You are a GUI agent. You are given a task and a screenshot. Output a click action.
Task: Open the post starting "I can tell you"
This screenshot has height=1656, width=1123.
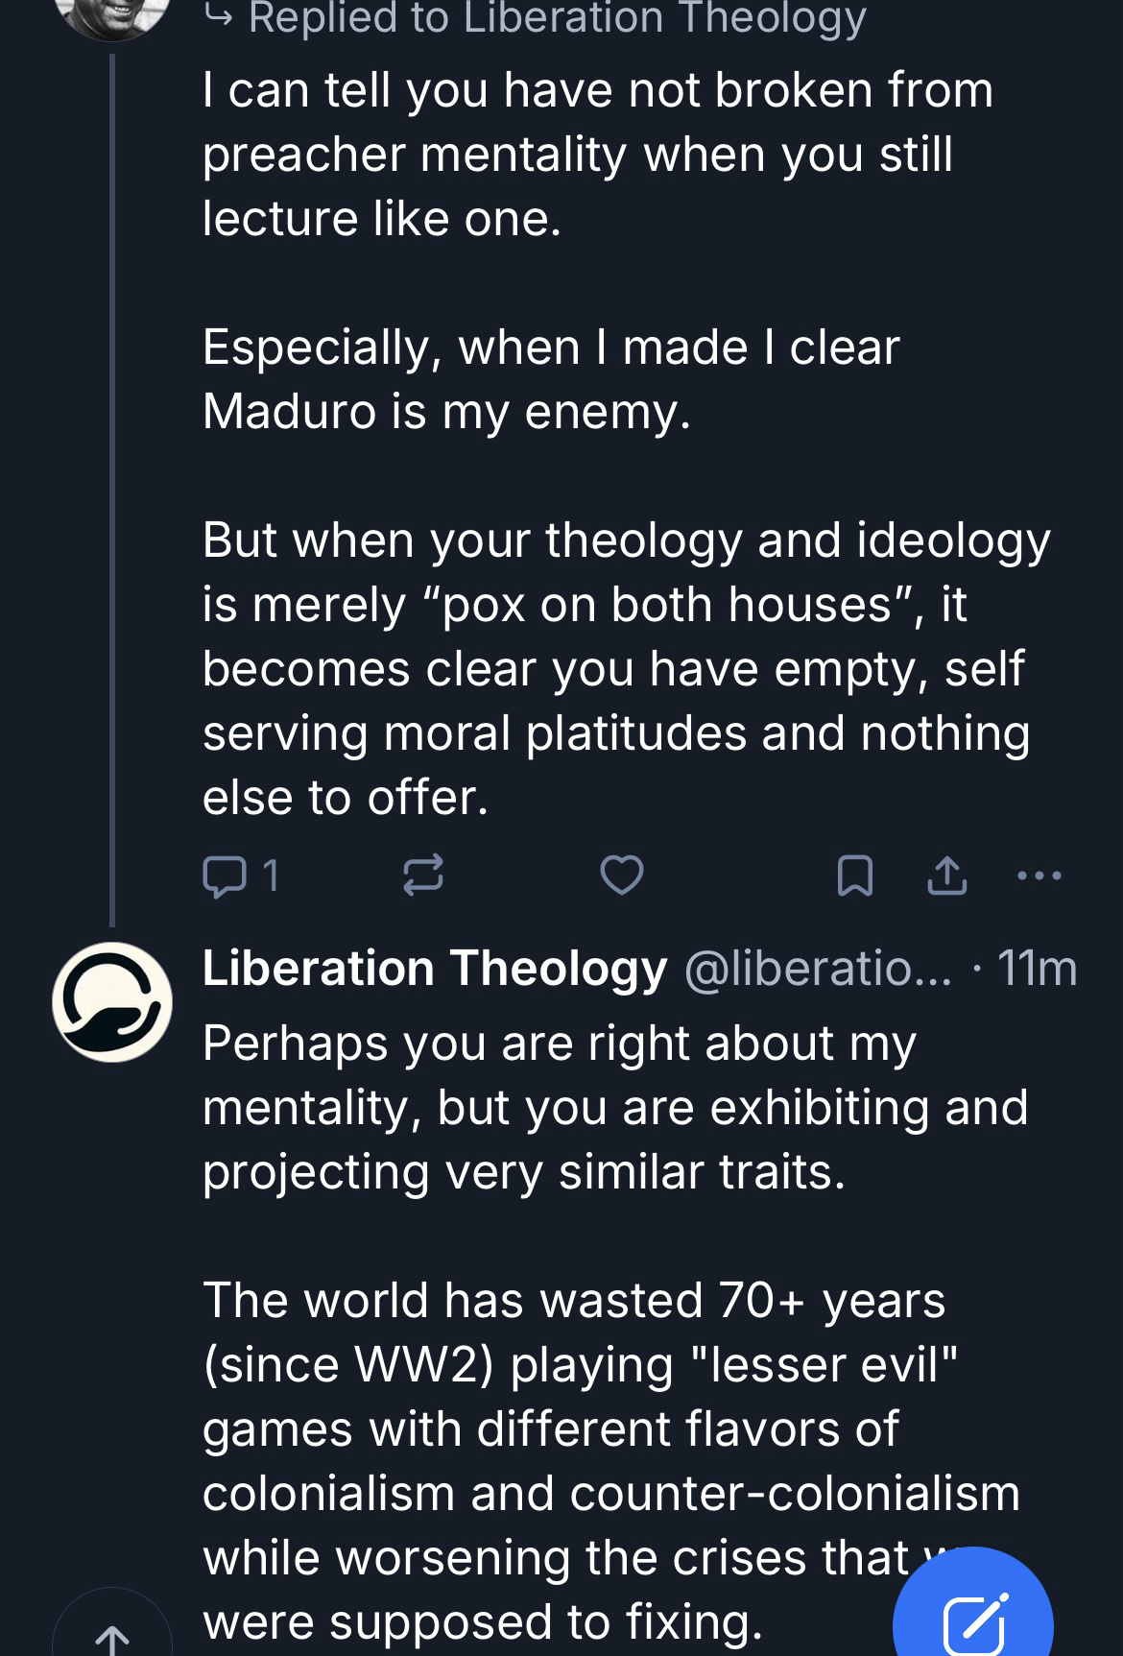pos(597,154)
